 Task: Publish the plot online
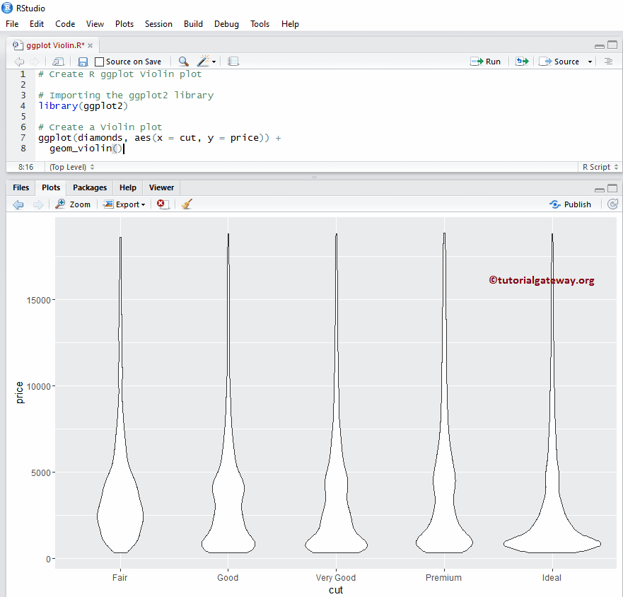[570, 204]
